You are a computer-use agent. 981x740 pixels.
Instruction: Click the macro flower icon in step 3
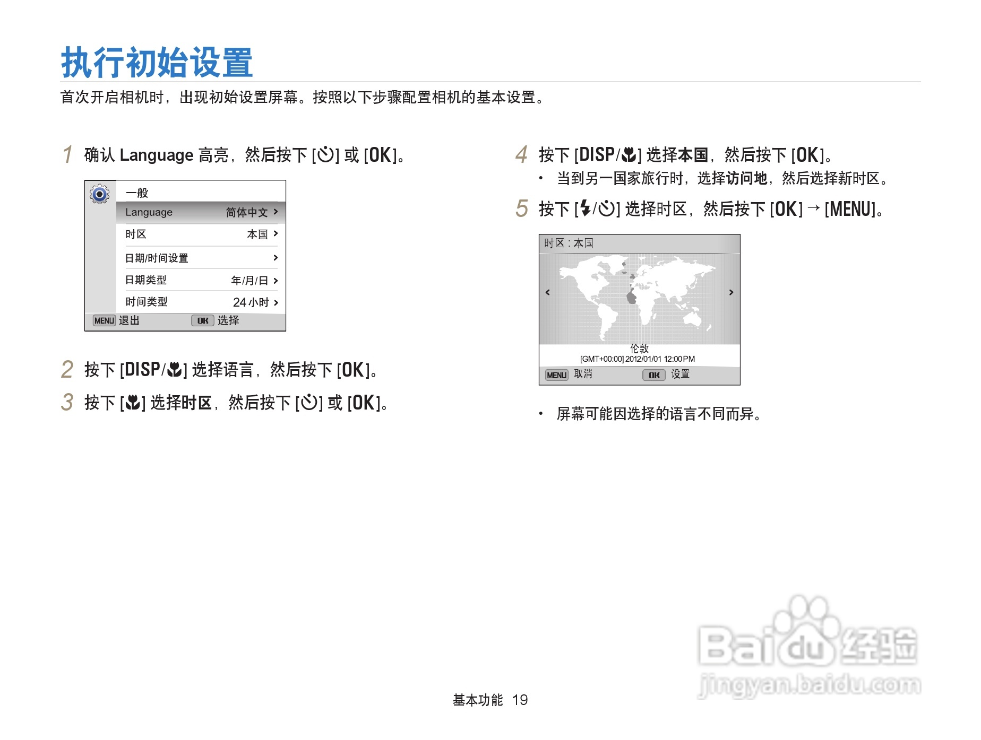click(x=133, y=403)
